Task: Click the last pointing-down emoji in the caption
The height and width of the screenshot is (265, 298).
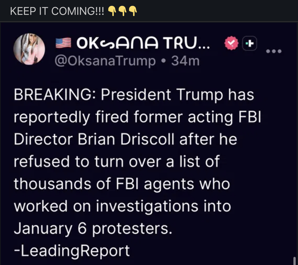Action: 133,11
